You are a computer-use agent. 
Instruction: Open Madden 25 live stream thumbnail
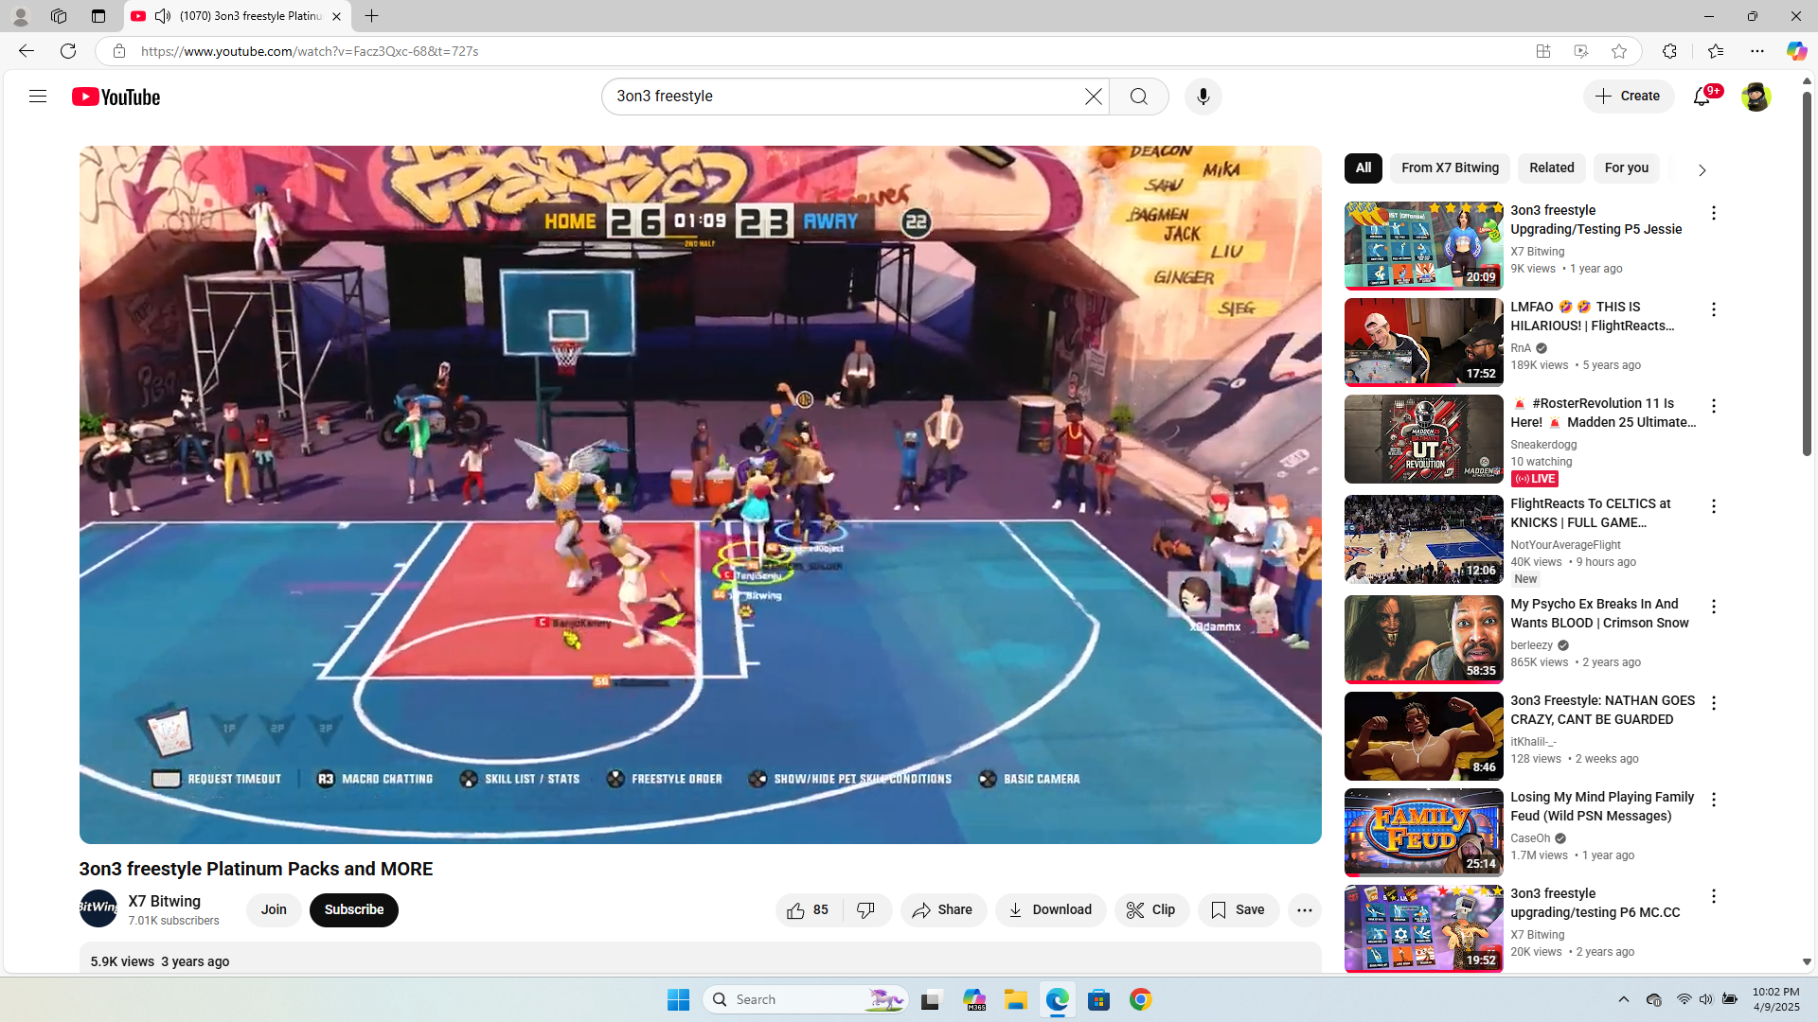[1423, 439]
